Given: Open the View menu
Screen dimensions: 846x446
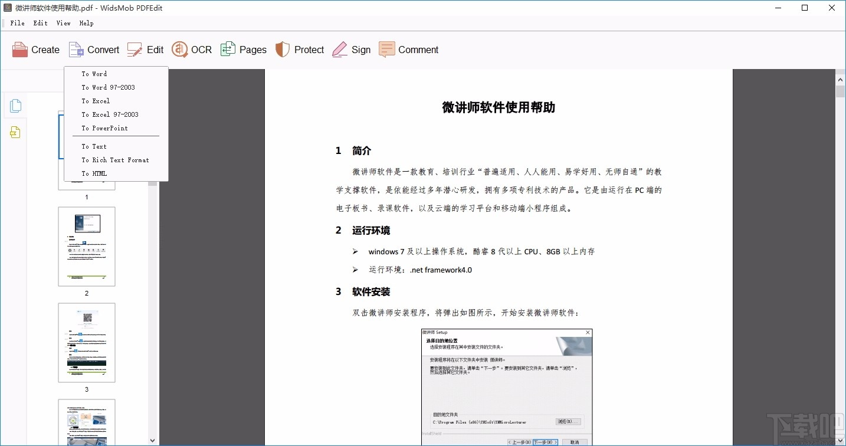Looking at the screenshot, I should click(x=63, y=23).
